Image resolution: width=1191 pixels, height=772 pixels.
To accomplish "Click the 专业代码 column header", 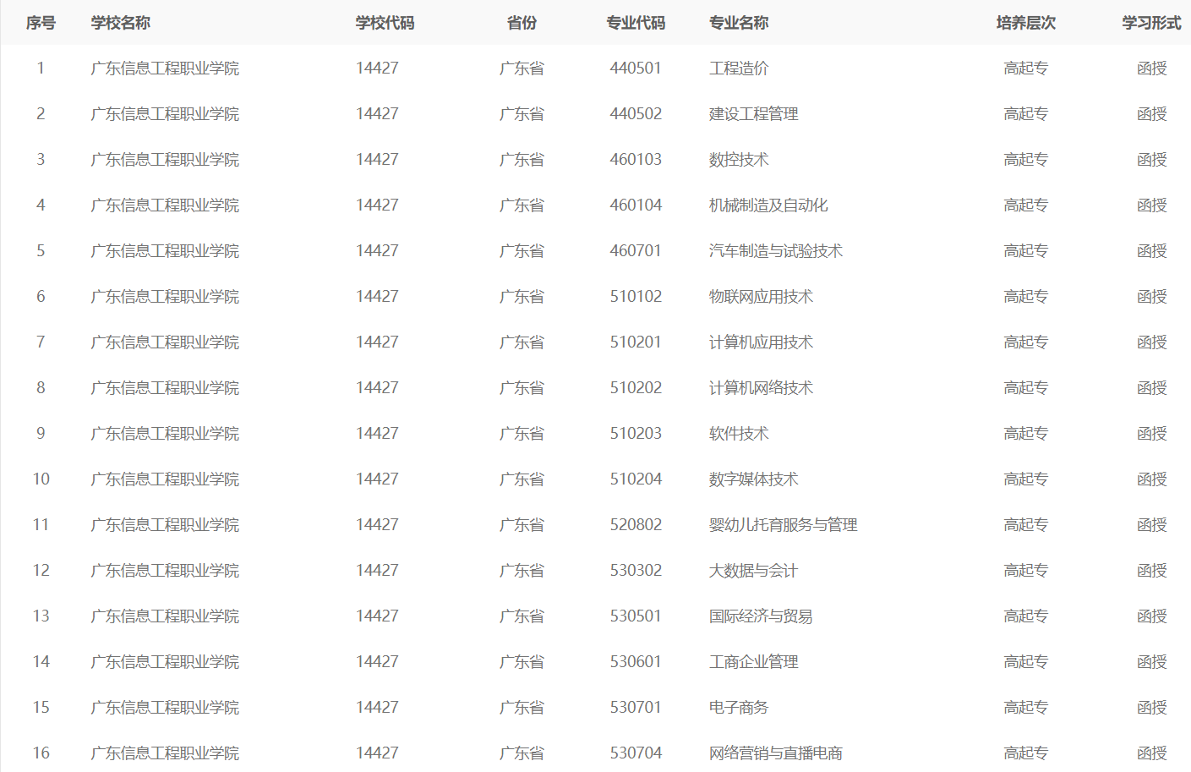I will pos(636,23).
